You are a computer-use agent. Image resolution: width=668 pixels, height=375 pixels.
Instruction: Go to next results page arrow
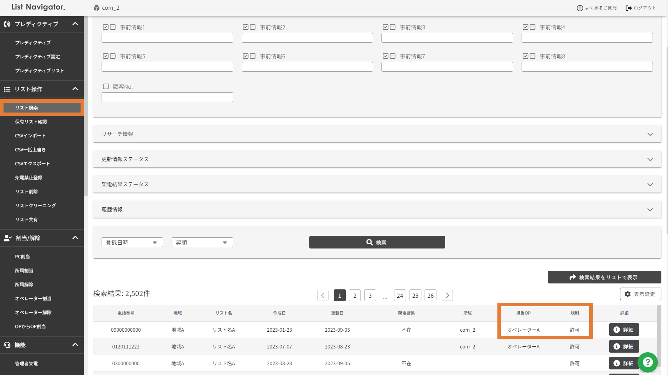(x=447, y=295)
